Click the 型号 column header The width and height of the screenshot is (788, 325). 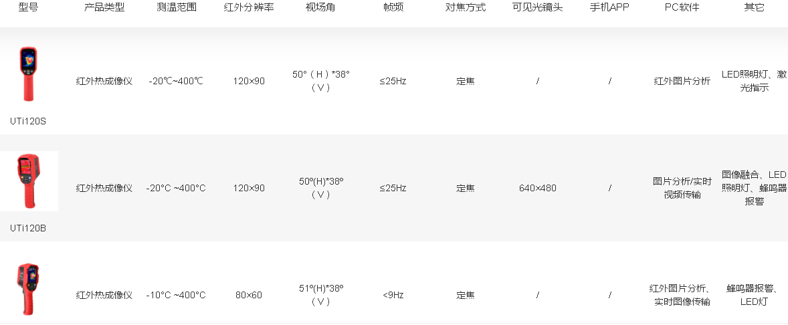click(28, 7)
